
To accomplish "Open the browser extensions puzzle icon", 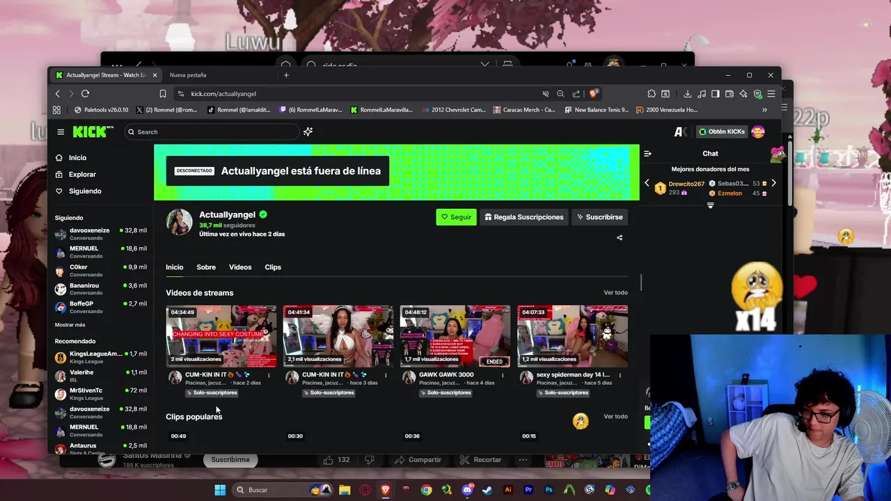I will click(652, 94).
